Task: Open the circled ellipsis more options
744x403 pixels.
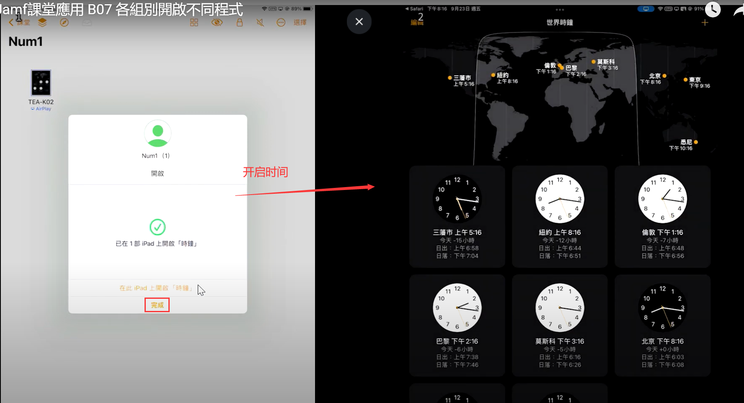Action: [x=281, y=23]
